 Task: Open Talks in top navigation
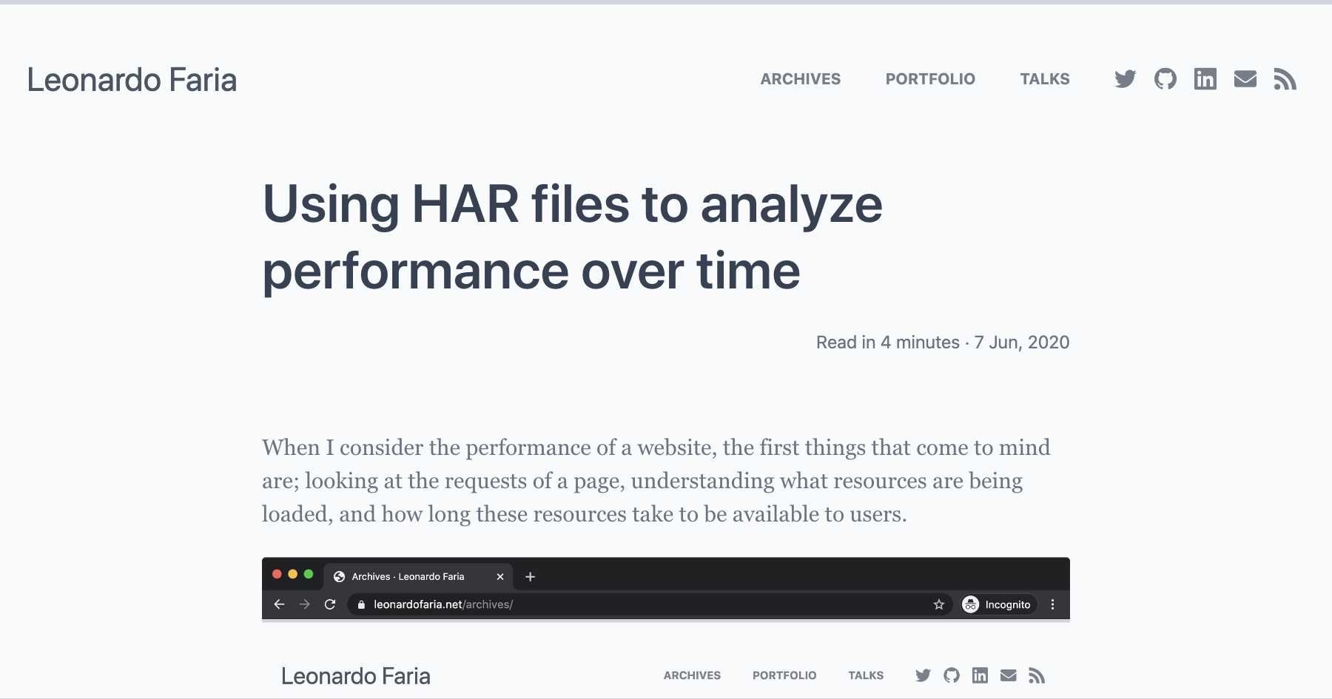pos(1045,79)
